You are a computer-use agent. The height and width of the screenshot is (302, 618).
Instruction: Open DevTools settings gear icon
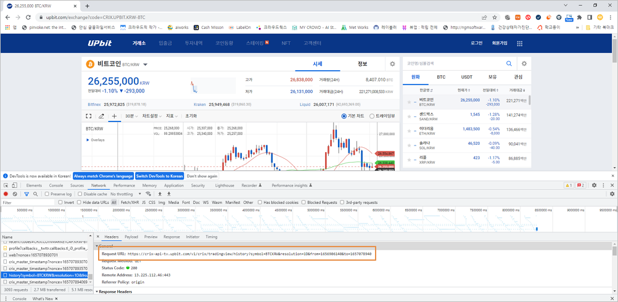tap(595, 186)
